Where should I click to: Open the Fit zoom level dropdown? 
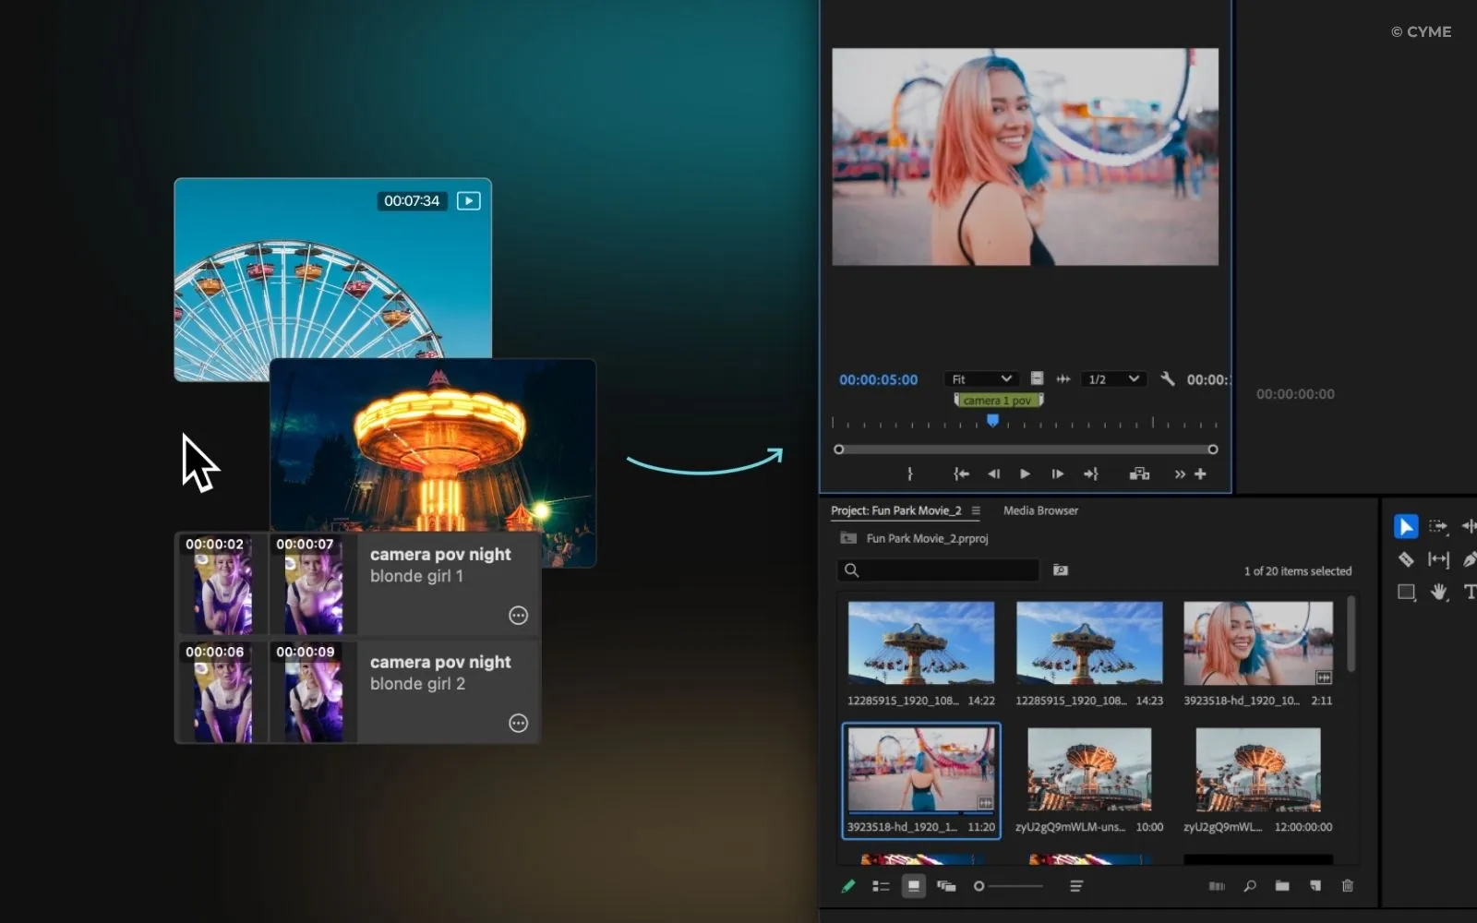(x=981, y=379)
